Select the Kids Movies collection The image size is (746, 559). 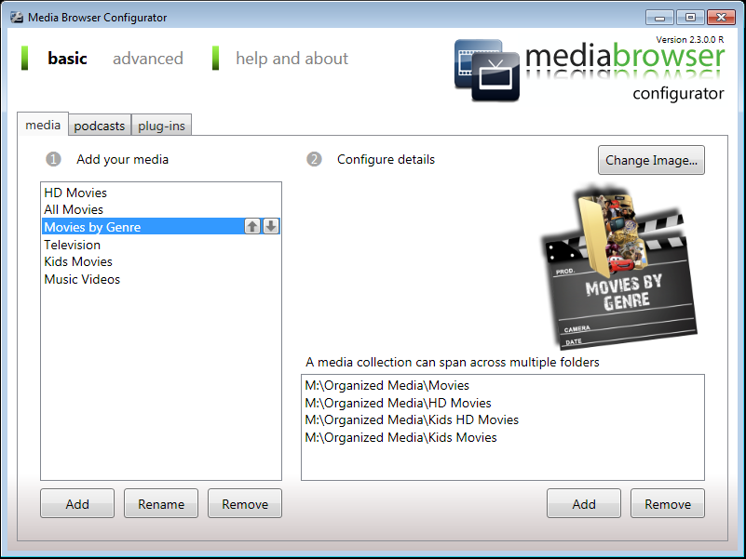click(x=78, y=261)
